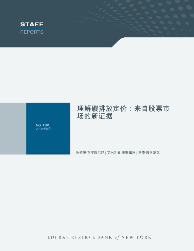
Task: Click the date 2025年8月
Action: [43, 129]
